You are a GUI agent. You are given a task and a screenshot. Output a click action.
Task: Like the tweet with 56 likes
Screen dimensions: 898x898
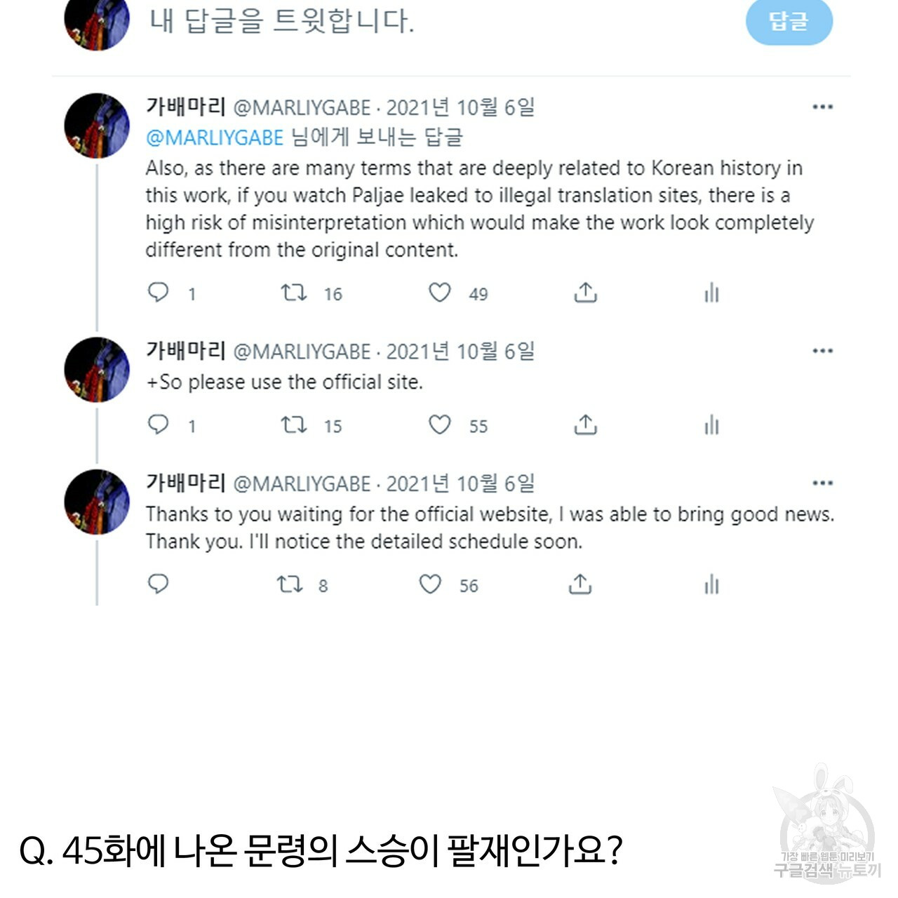[x=430, y=584]
